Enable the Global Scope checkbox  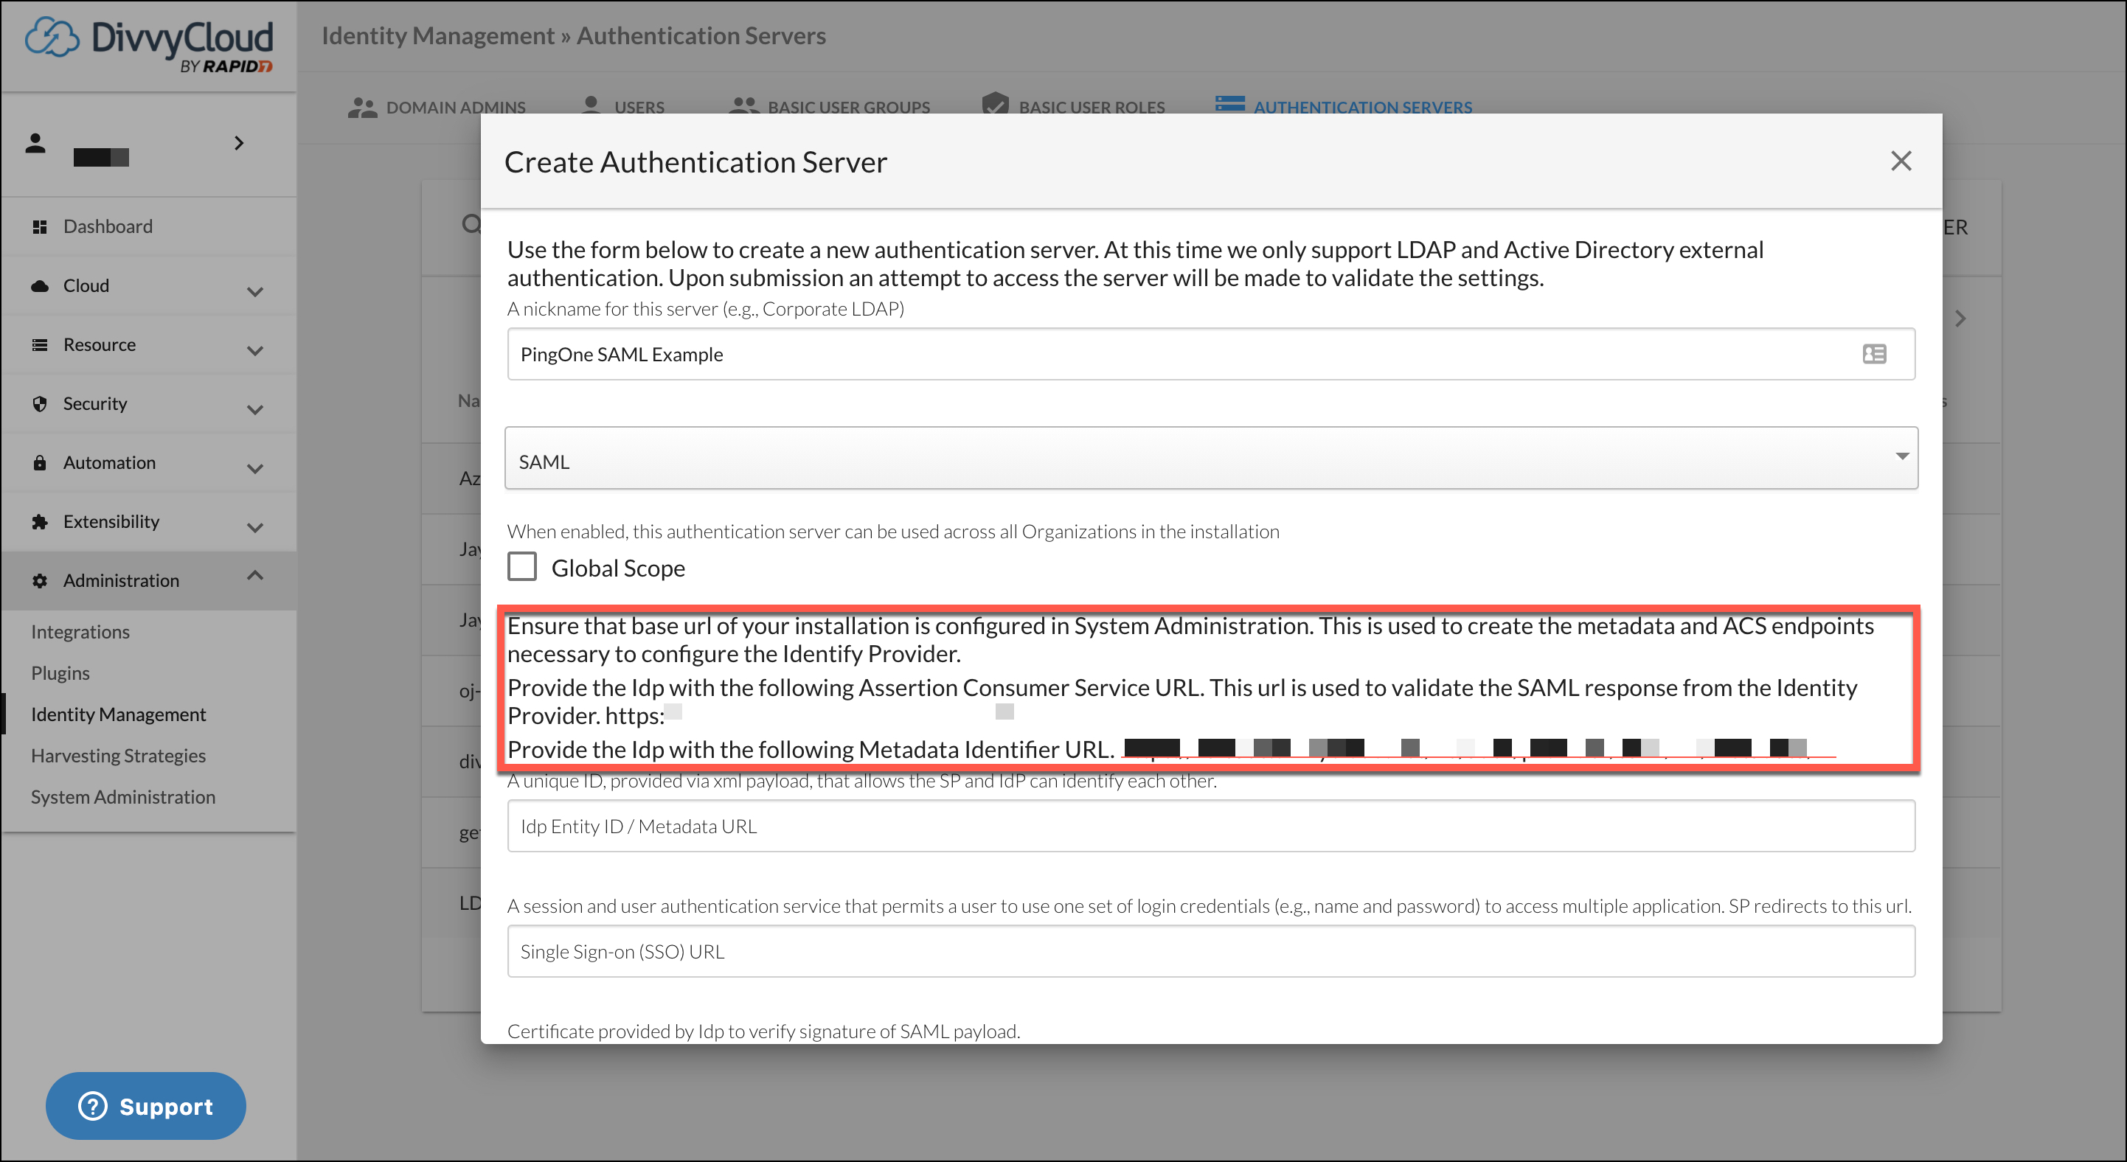[x=522, y=567]
